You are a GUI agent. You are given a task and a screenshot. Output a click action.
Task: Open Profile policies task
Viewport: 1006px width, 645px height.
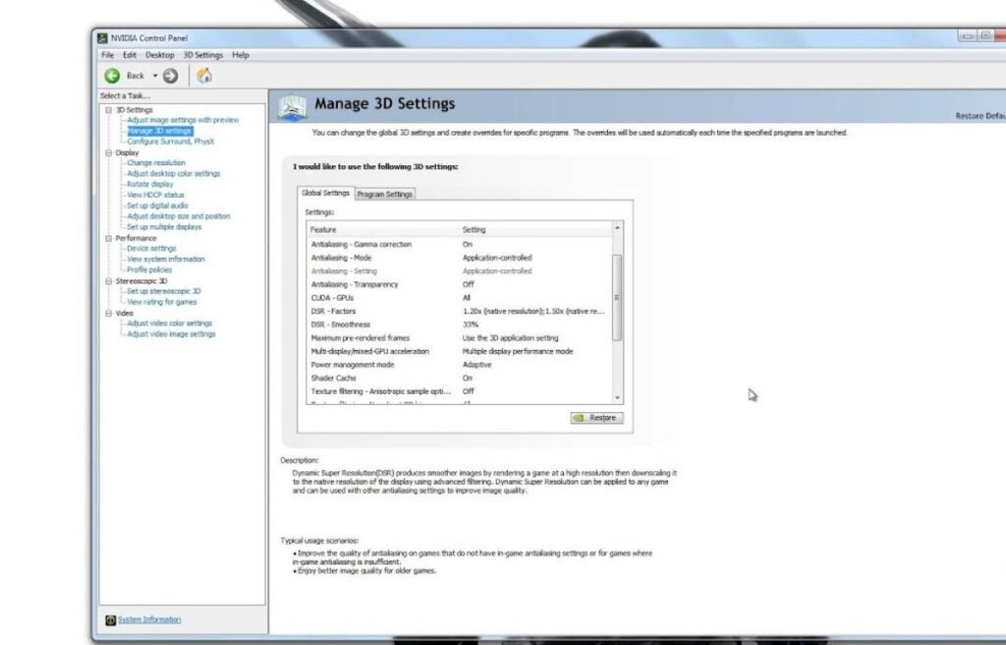pyautogui.click(x=149, y=270)
